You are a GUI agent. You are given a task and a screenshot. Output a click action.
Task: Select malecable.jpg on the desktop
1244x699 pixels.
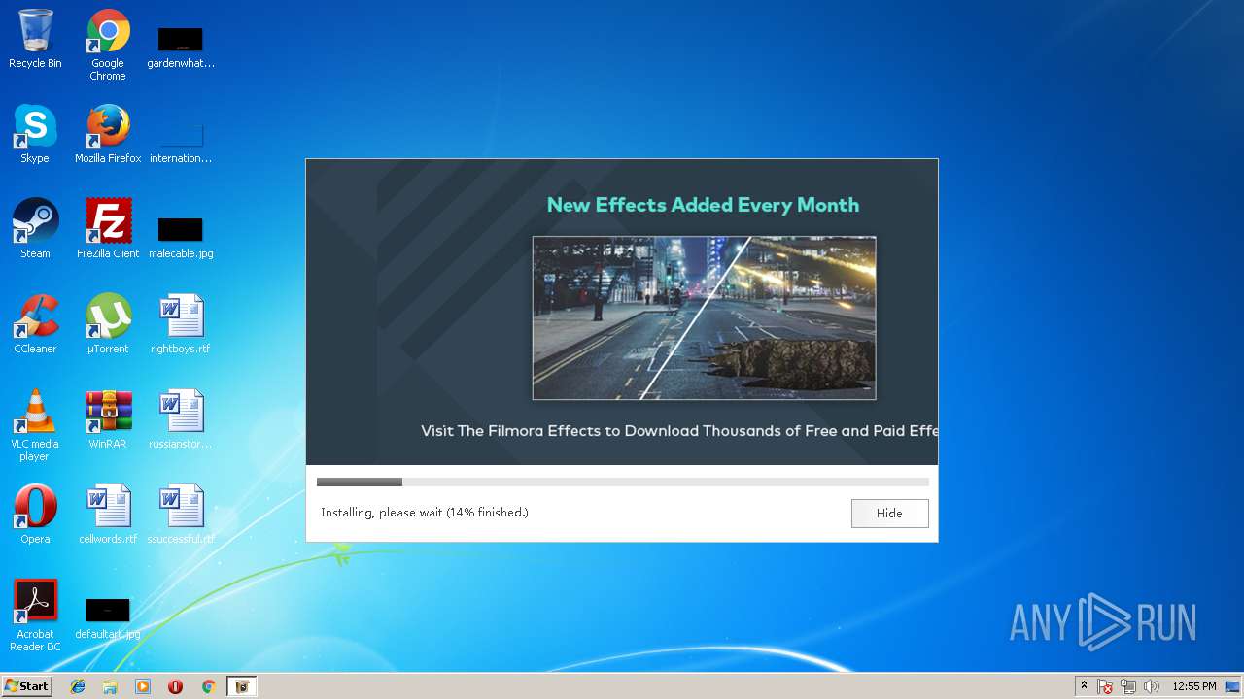point(181,239)
